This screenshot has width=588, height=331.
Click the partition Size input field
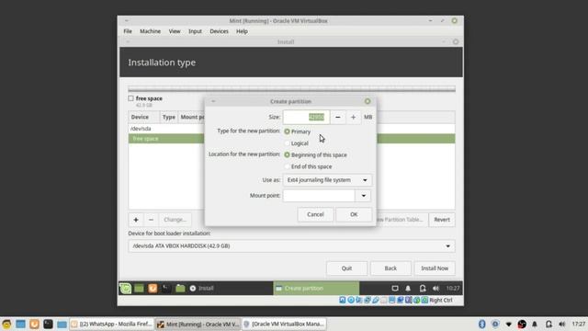(306, 117)
